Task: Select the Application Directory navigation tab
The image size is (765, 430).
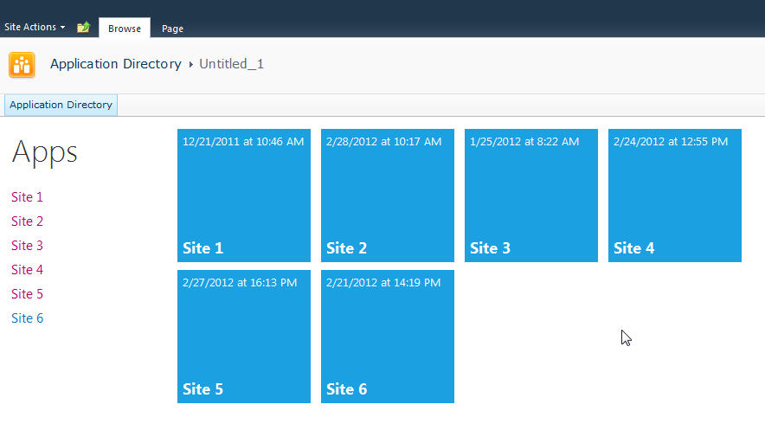Action: coord(61,105)
